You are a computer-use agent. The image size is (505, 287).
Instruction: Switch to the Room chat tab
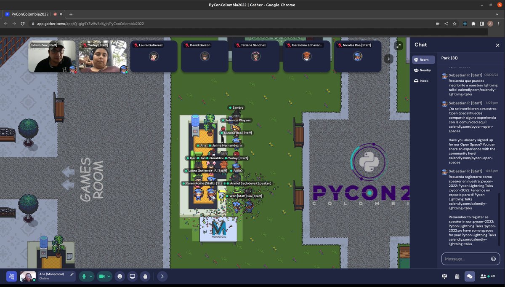[423, 59]
